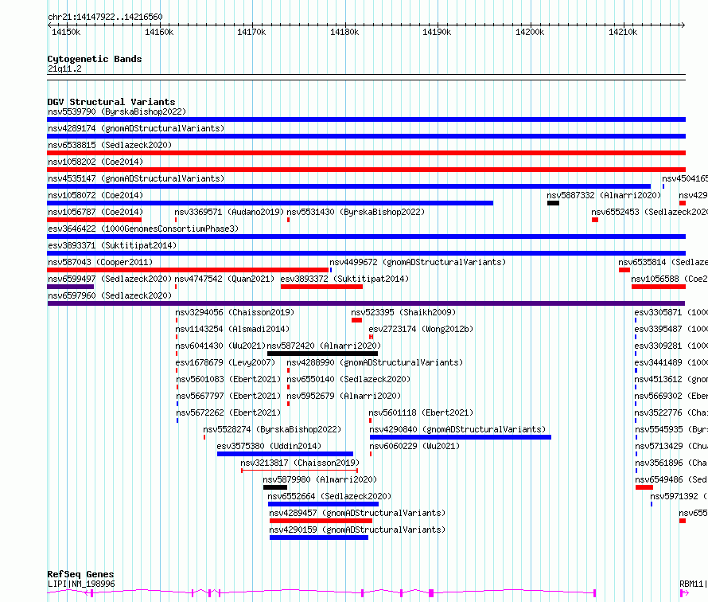This screenshot has width=708, height=602.
Task: Open variant nsv4289174 (gnomADStructuralVariants) label
Action: coord(136,128)
